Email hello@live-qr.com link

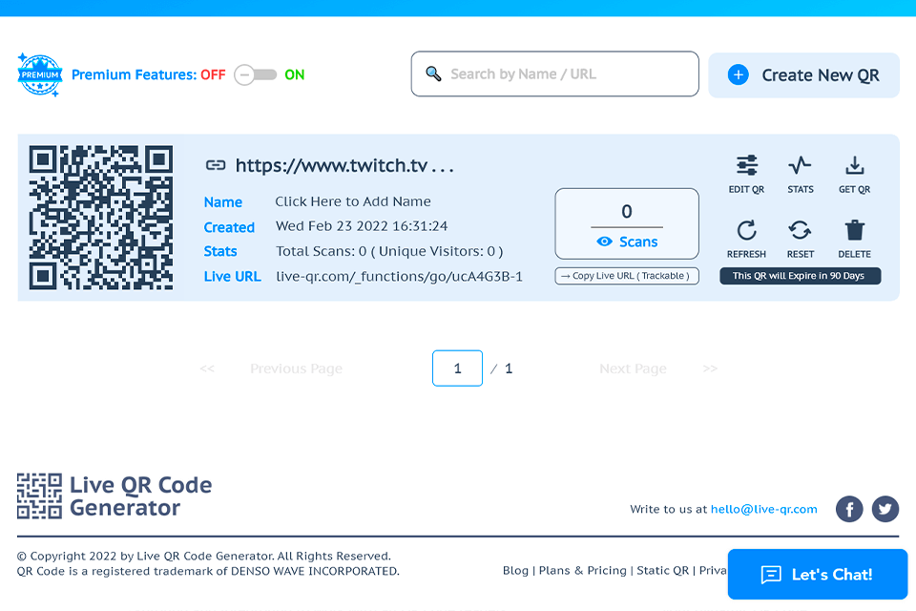tap(763, 509)
